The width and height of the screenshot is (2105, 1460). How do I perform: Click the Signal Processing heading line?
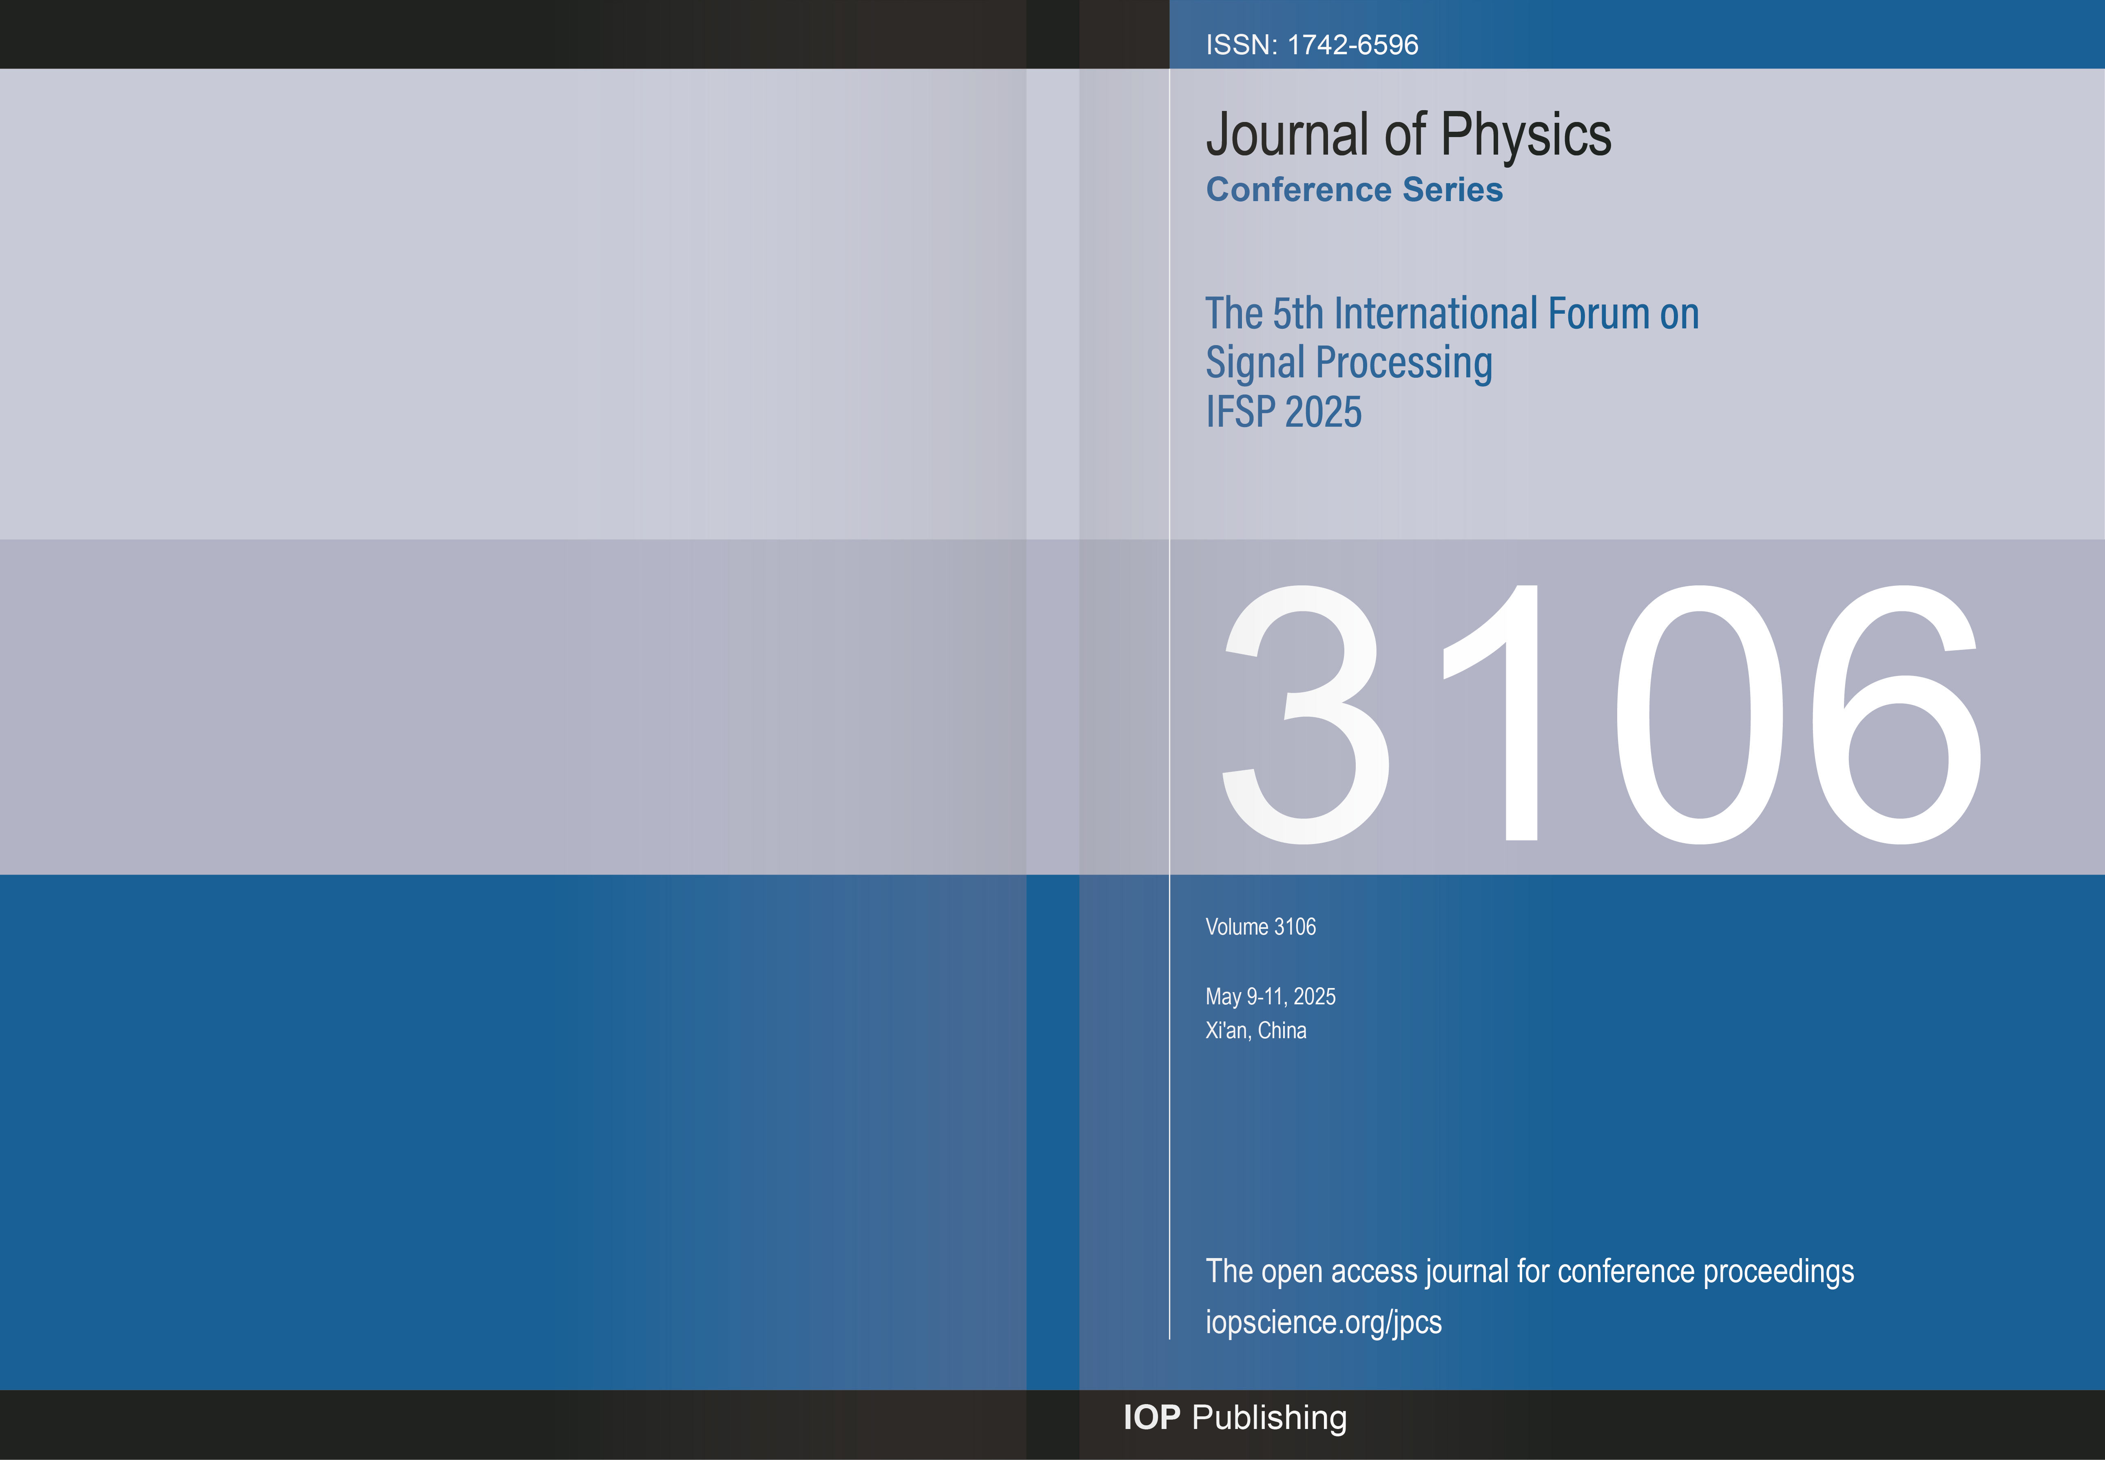[x=1349, y=363]
